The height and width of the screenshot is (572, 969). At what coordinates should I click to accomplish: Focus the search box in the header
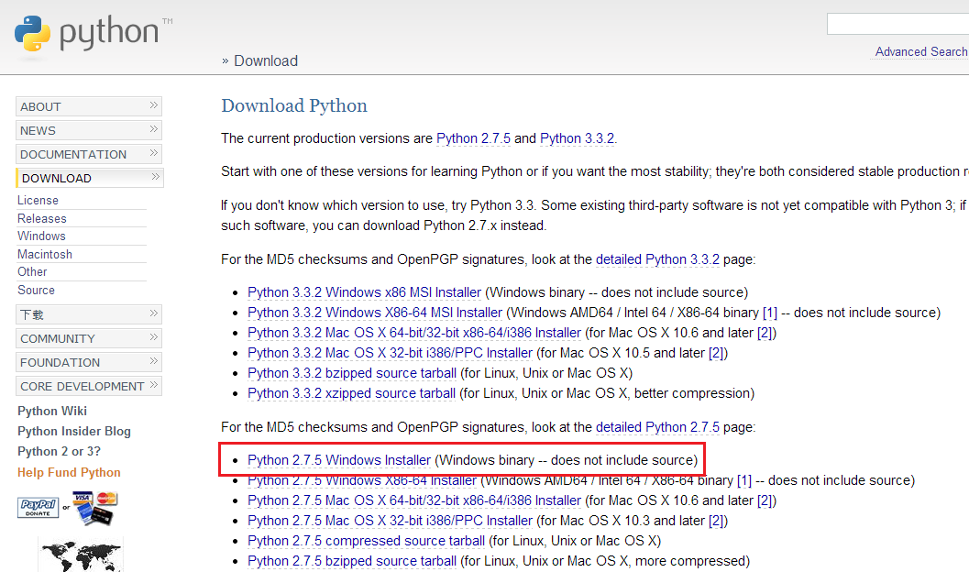pos(897,24)
